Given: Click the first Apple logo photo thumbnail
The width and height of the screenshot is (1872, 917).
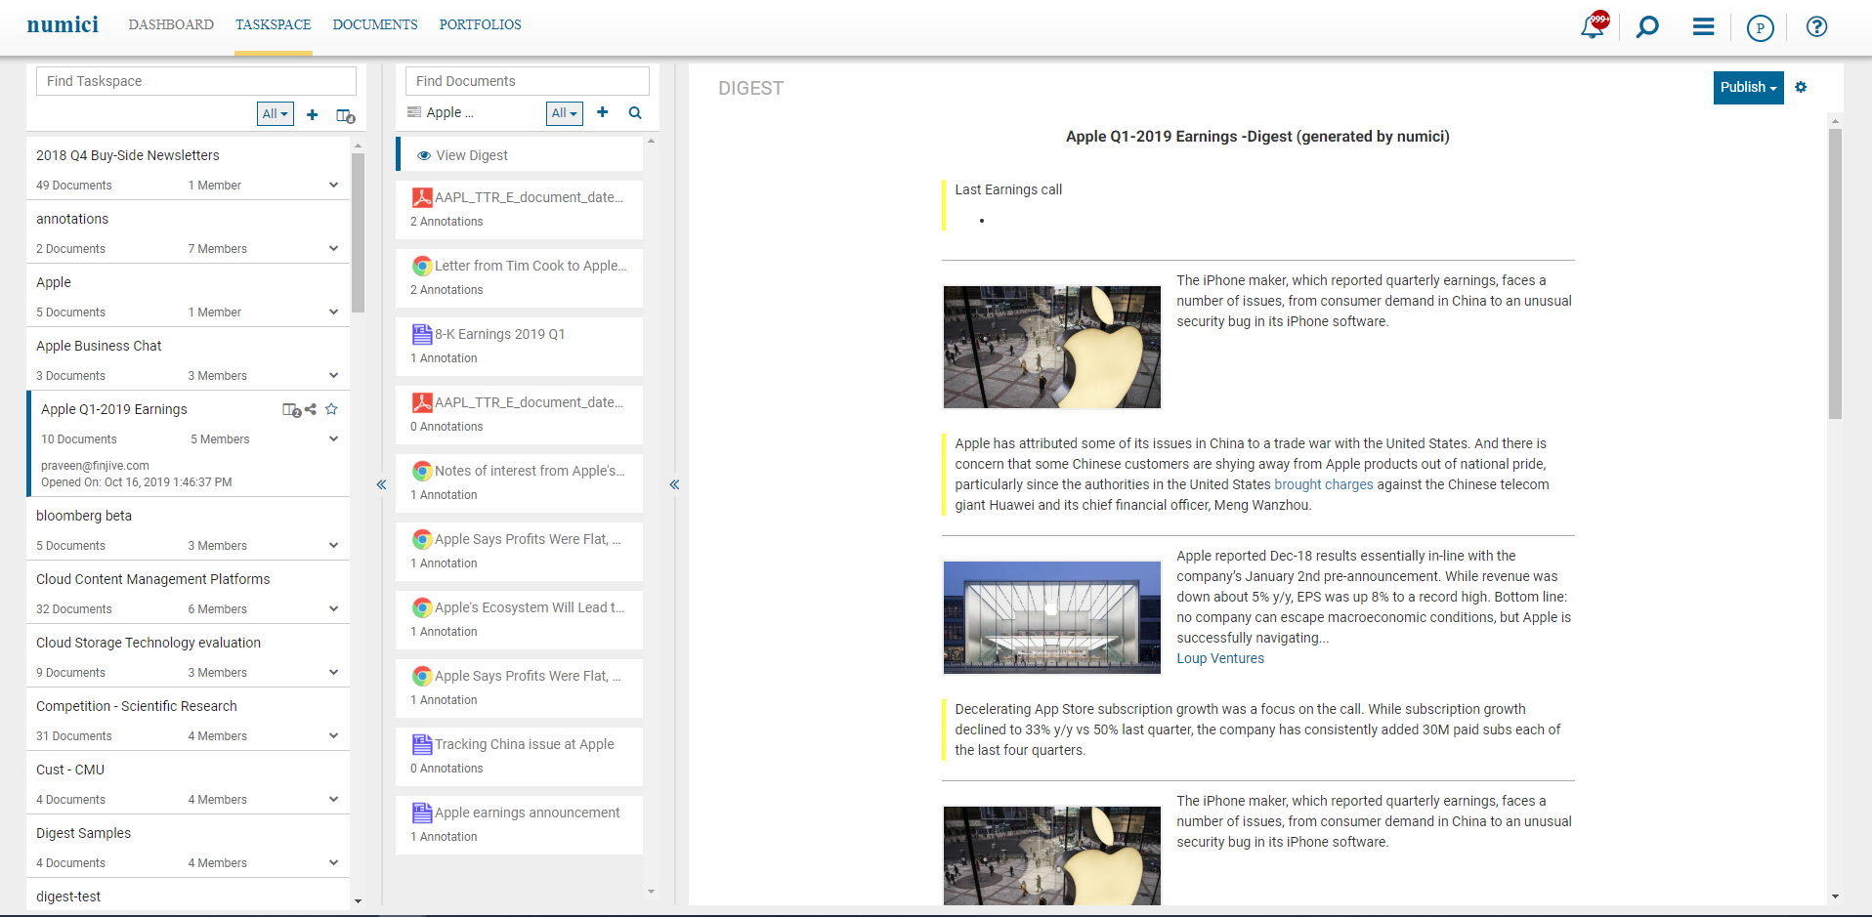Looking at the screenshot, I should coord(1051,347).
